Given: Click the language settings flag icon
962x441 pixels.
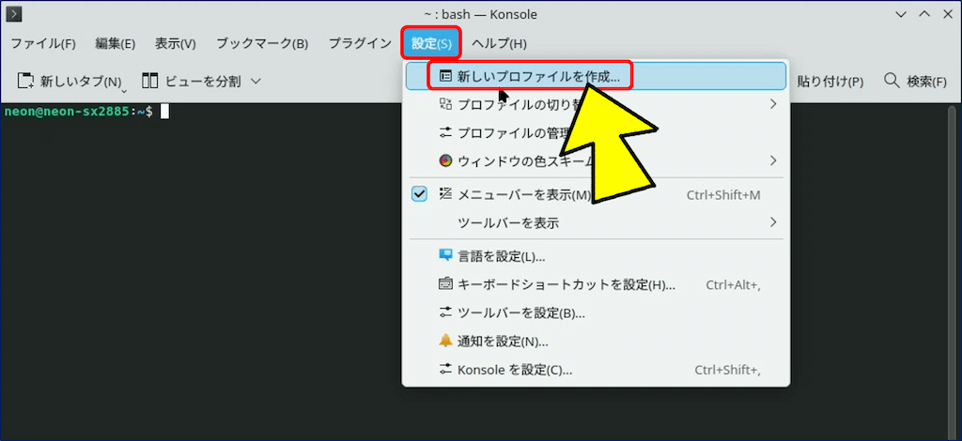Looking at the screenshot, I should click(446, 255).
